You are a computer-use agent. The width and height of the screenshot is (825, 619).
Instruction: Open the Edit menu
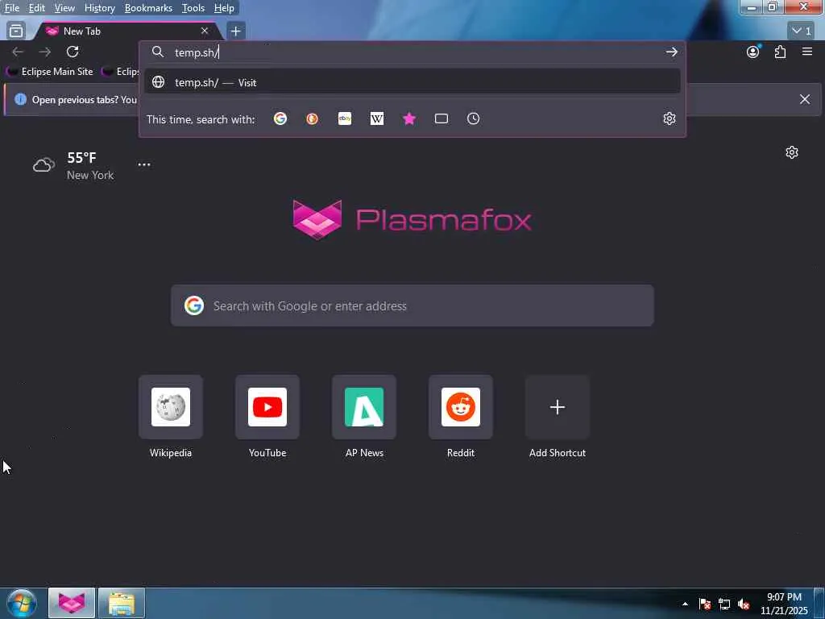[x=36, y=8]
